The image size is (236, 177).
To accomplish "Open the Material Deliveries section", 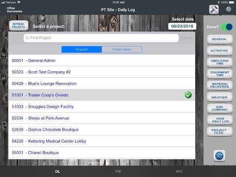I will [219, 85].
